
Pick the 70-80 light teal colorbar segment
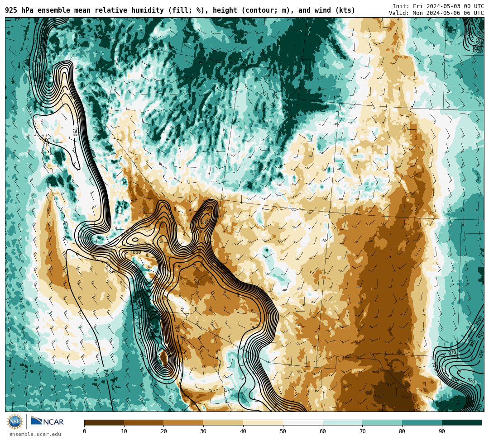coord(382,422)
